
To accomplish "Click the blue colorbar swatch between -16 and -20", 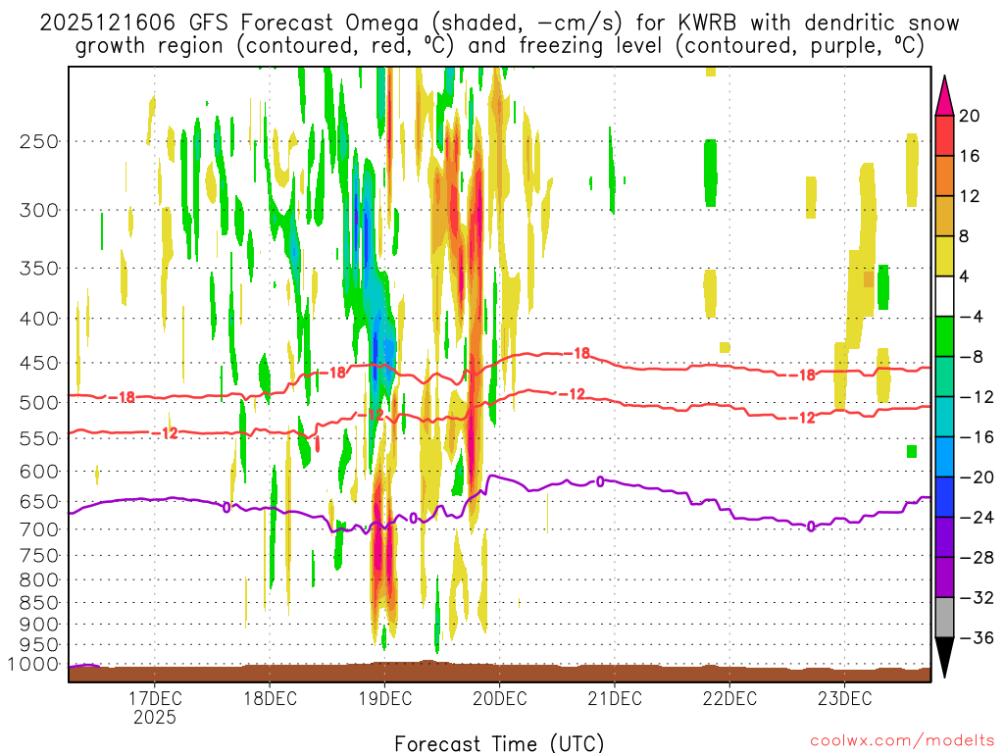I will 944,457.
